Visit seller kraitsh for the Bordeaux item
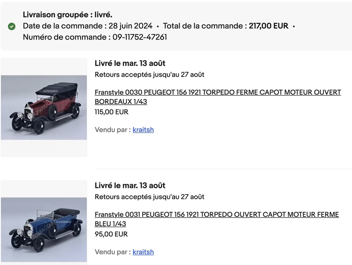Image resolution: width=352 pixels, height=265 pixels. (143, 130)
